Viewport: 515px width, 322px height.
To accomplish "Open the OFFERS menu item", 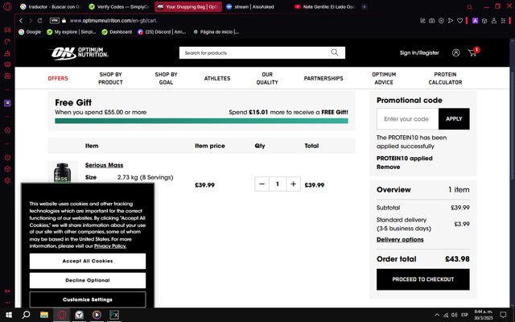I will tap(58, 78).
